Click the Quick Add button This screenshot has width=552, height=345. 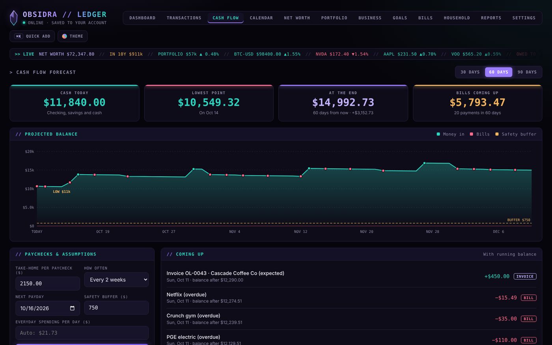(32, 36)
